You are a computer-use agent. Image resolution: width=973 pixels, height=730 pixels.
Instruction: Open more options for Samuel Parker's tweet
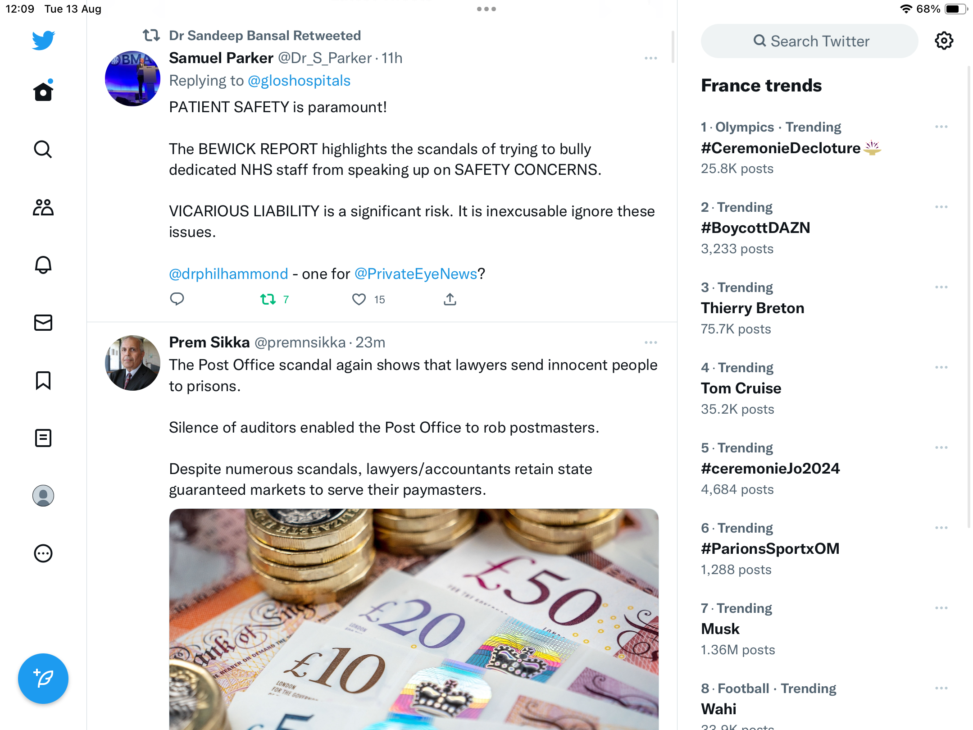point(651,58)
